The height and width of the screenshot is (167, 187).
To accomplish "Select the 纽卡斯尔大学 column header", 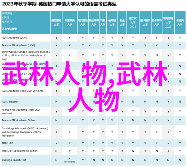I will (x=145, y=22).
